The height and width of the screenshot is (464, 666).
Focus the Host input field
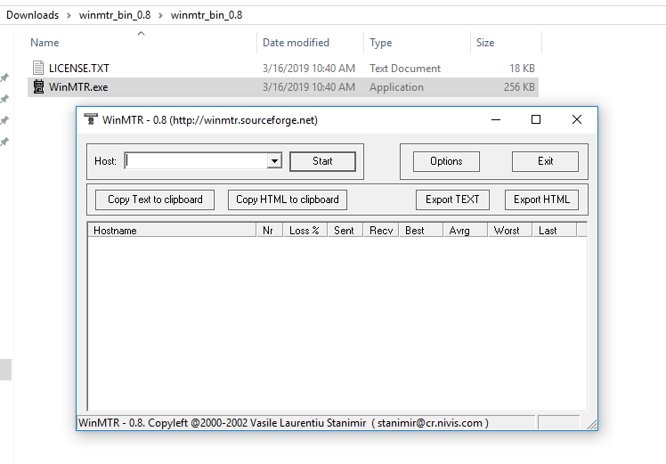pyautogui.click(x=197, y=161)
